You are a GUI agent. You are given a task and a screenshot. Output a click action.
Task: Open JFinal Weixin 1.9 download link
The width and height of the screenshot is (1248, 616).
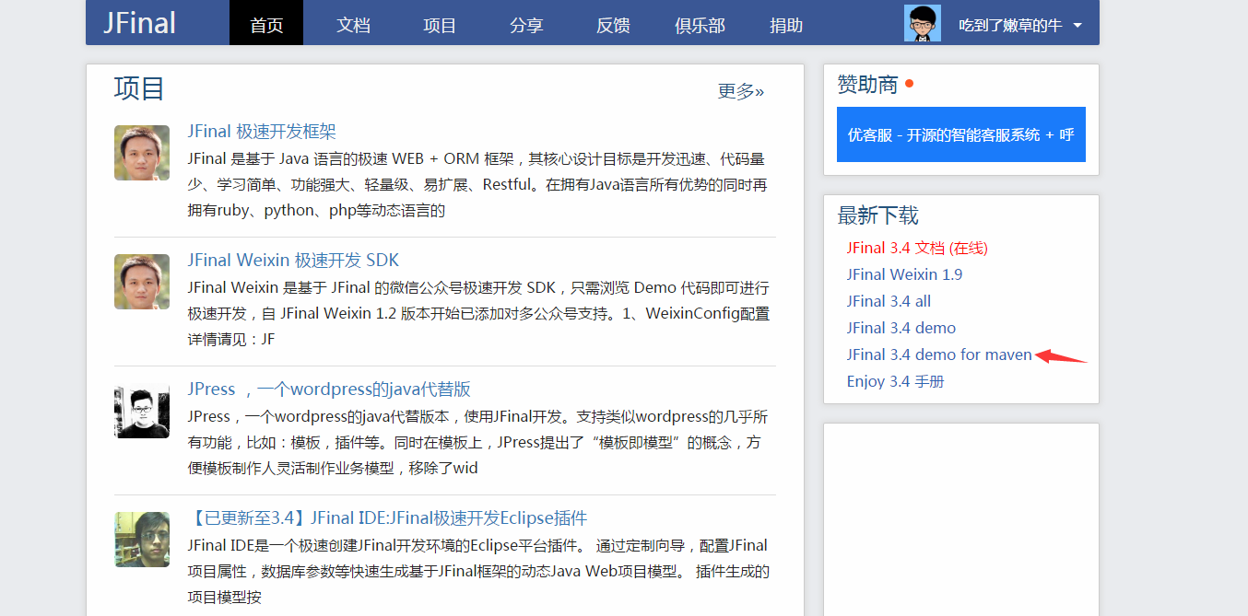(x=904, y=274)
